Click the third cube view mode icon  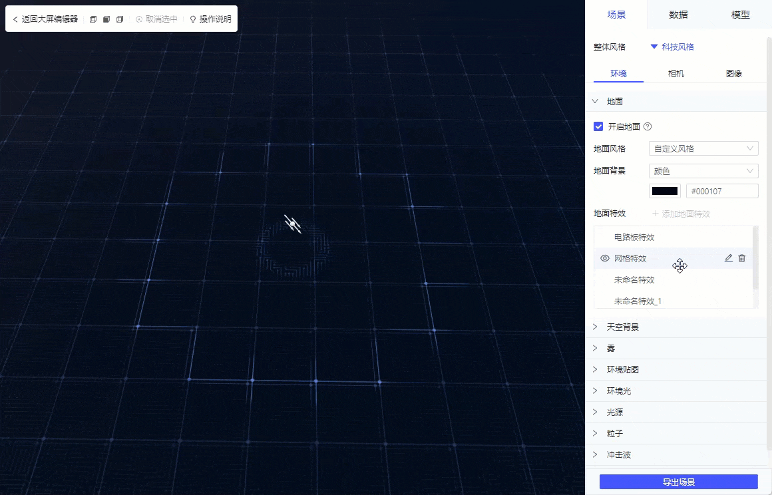[x=120, y=19]
